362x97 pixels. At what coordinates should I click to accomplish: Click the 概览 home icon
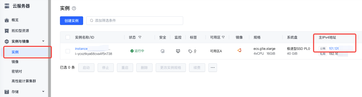7,20
